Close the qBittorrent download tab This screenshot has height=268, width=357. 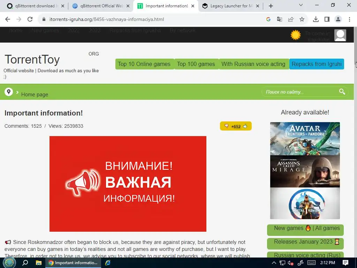click(x=63, y=6)
